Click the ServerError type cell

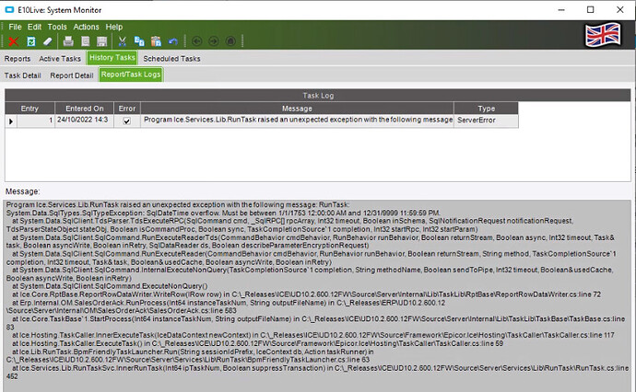486,121
